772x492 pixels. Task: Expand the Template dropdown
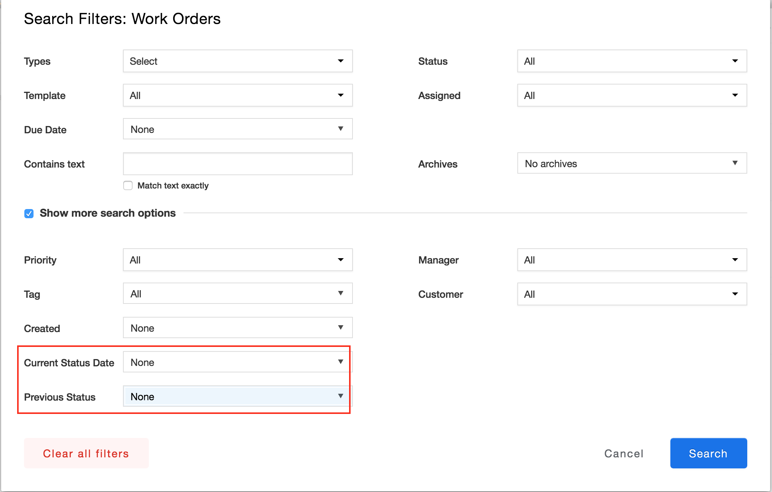coord(238,95)
